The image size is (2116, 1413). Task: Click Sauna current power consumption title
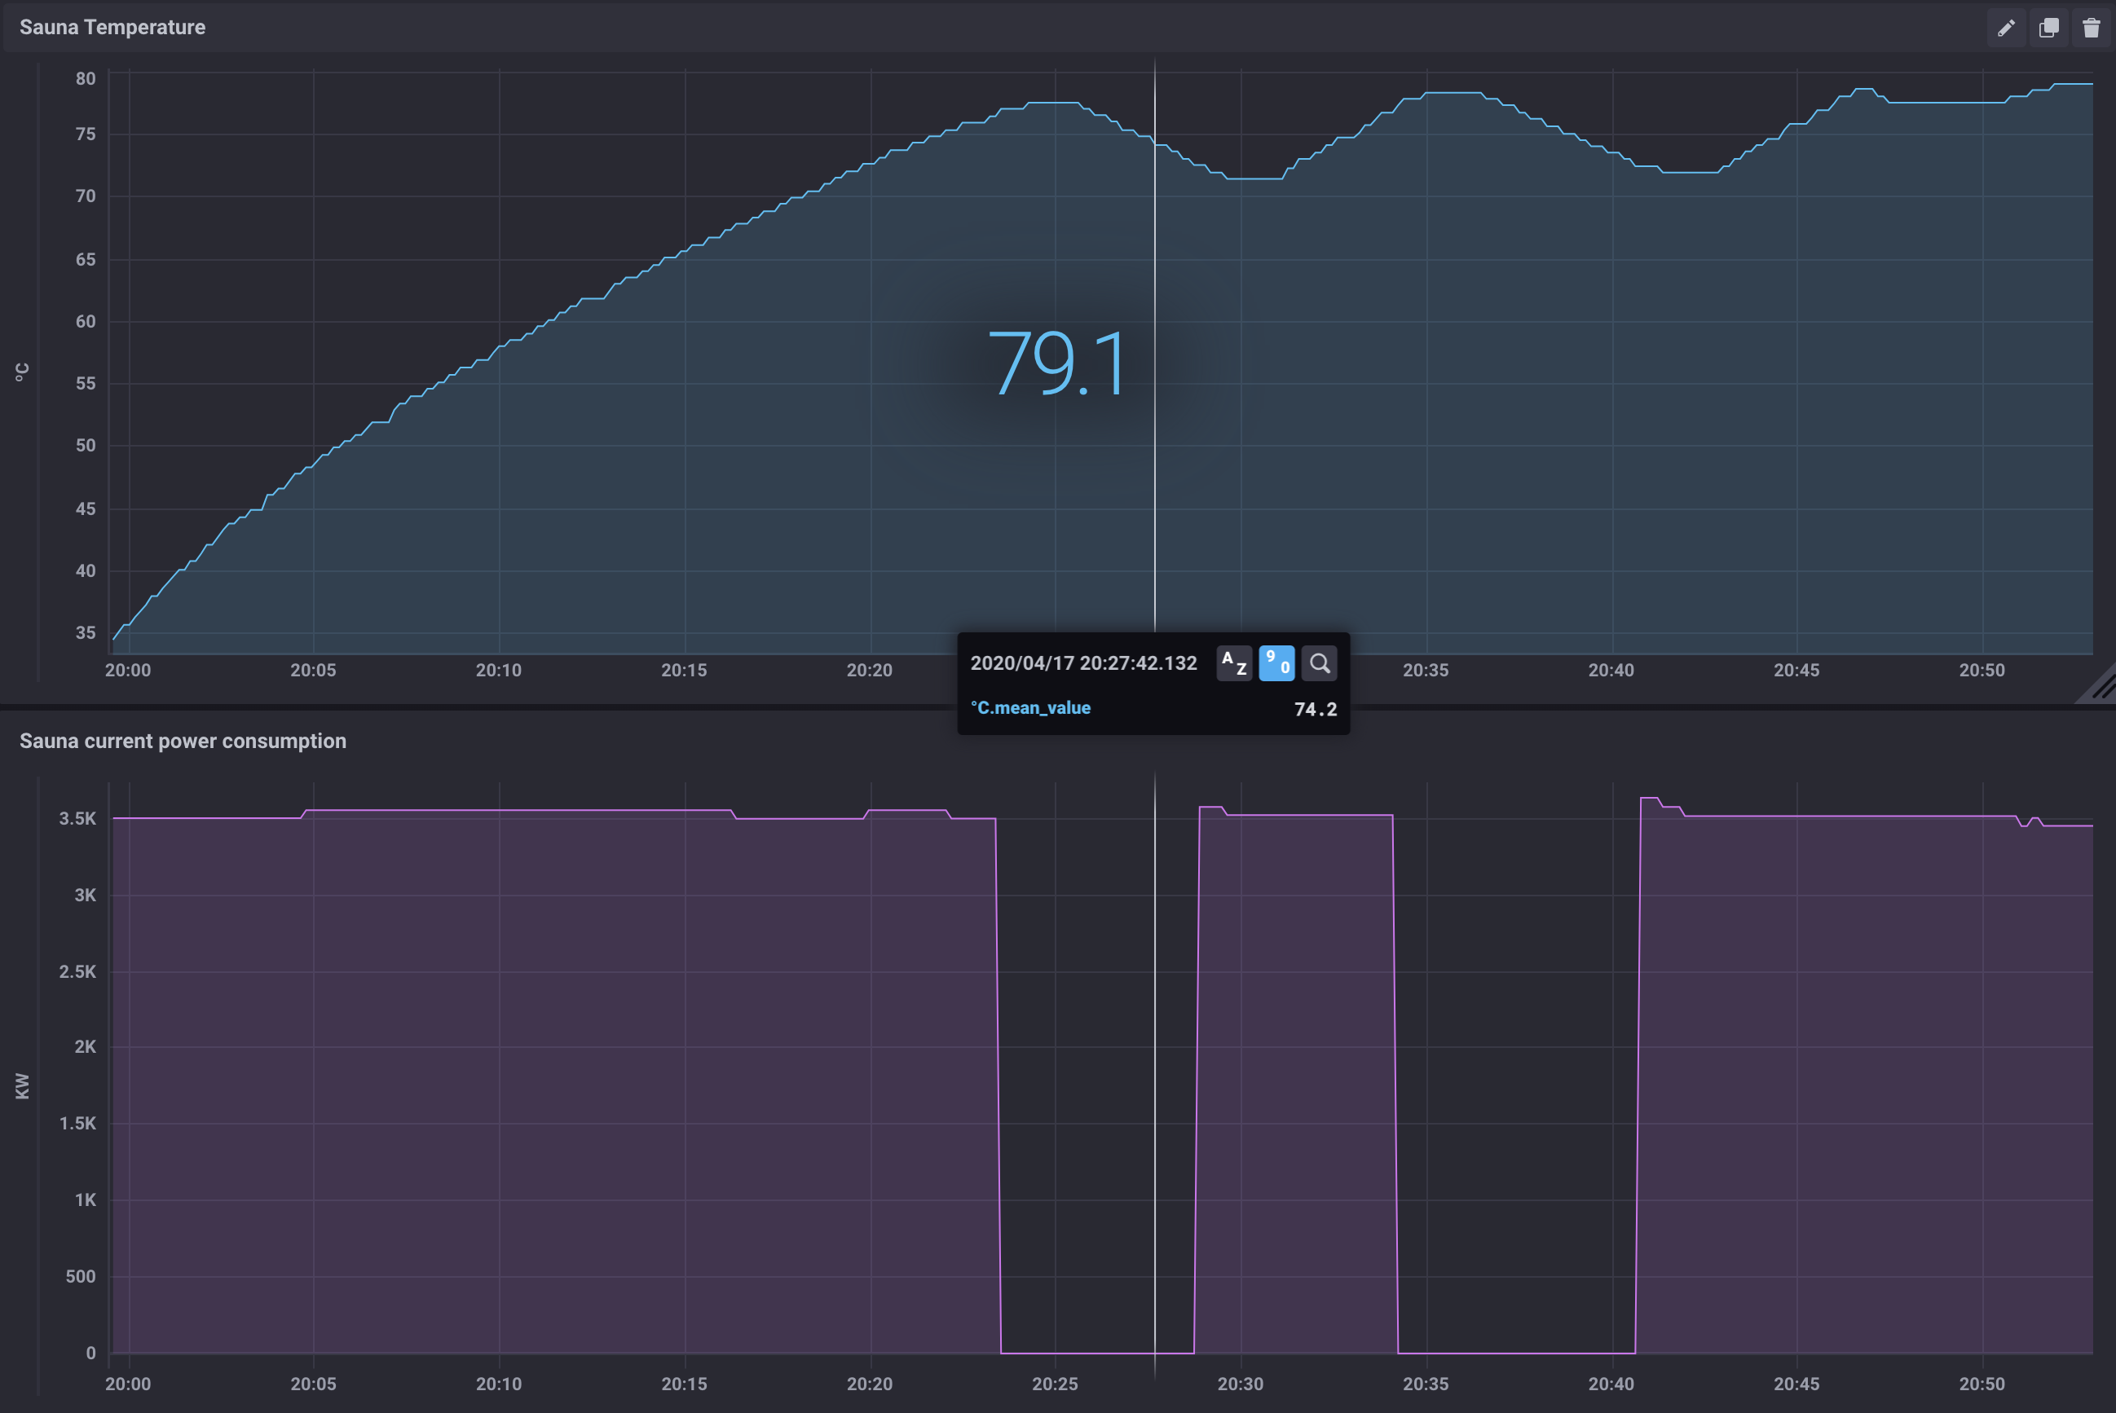point(183,741)
